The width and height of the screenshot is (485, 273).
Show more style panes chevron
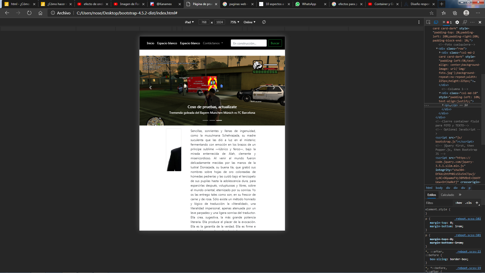[x=460, y=195]
